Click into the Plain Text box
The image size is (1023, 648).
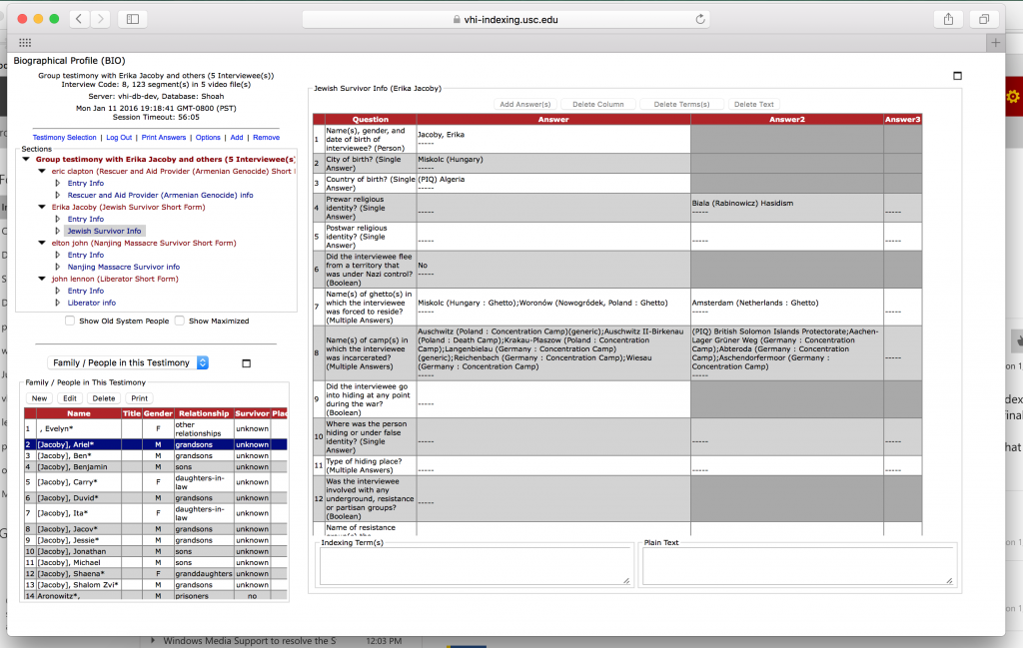(798, 565)
